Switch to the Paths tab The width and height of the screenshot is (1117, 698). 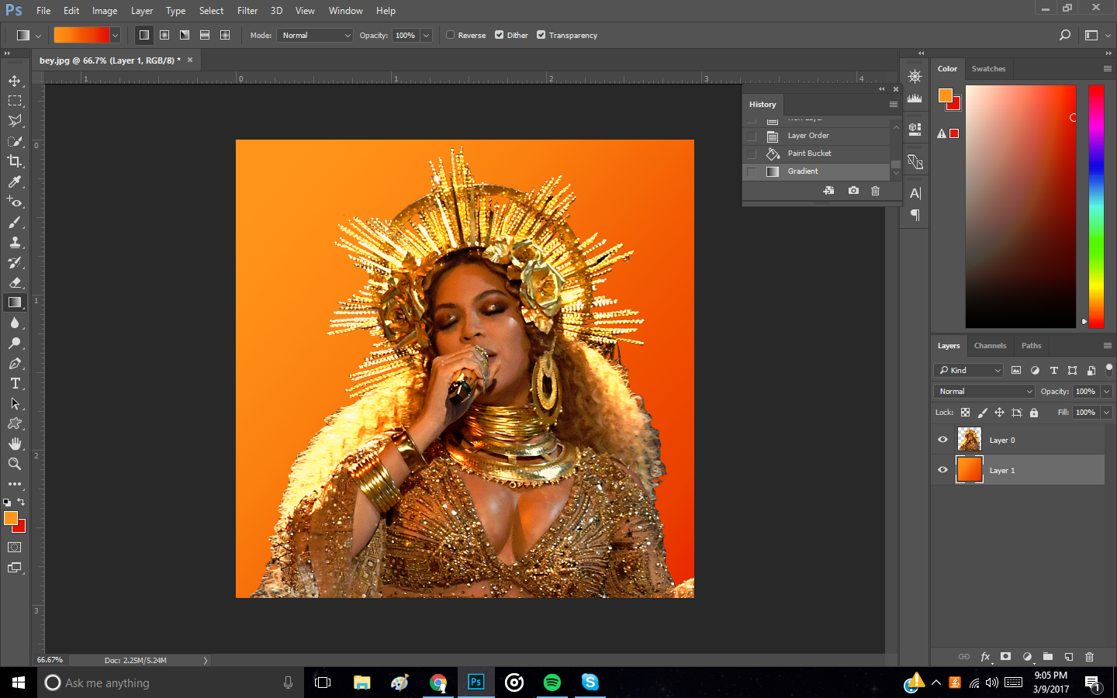click(1031, 345)
